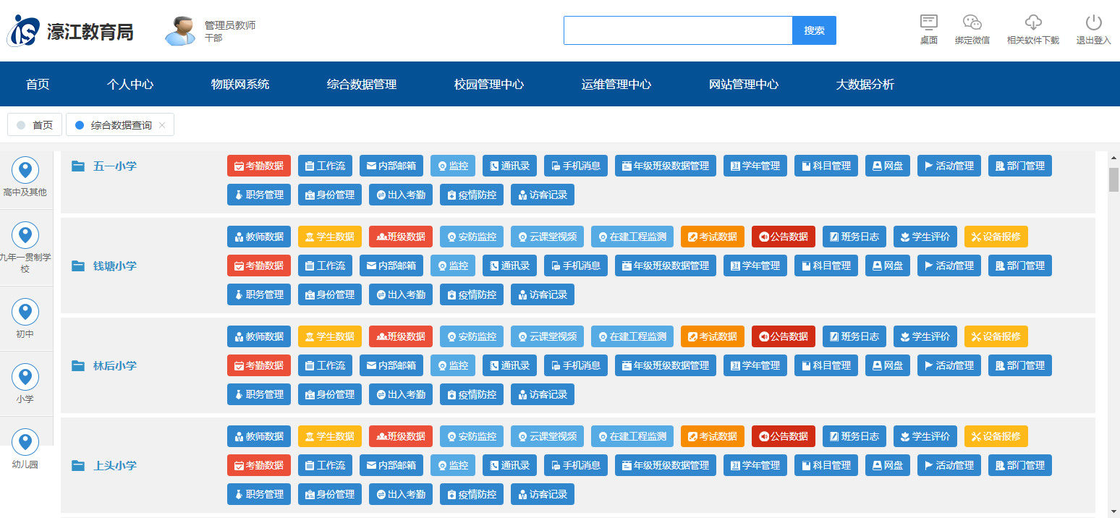Click the admin user avatar

coord(180,30)
